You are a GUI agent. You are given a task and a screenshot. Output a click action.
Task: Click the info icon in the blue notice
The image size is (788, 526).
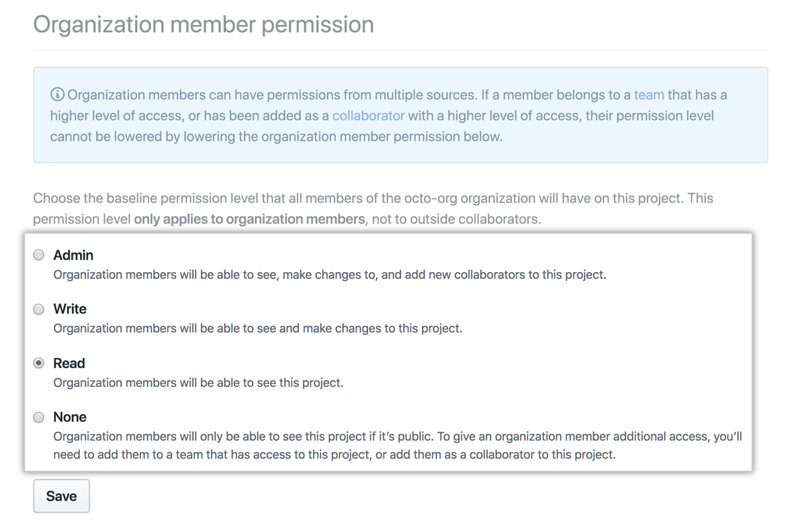[x=57, y=95]
